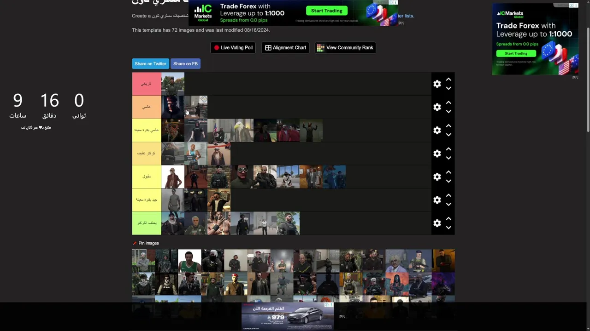590x331 pixels.
Task: Click the Live Voting Poll button
Action: coord(233,48)
